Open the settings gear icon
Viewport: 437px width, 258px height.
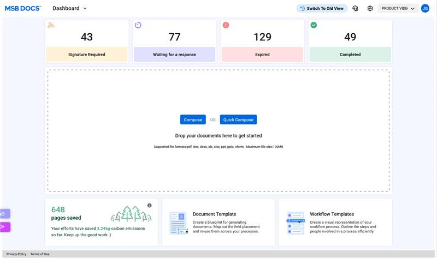[x=370, y=8]
